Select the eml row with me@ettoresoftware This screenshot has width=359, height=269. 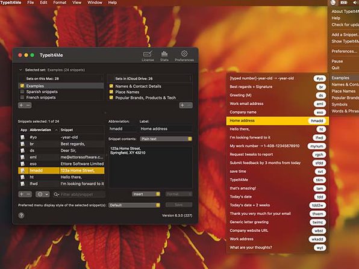click(61, 157)
